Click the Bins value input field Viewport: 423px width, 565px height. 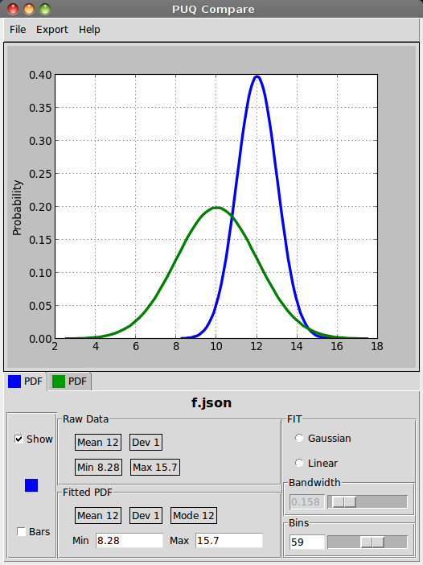click(x=307, y=542)
